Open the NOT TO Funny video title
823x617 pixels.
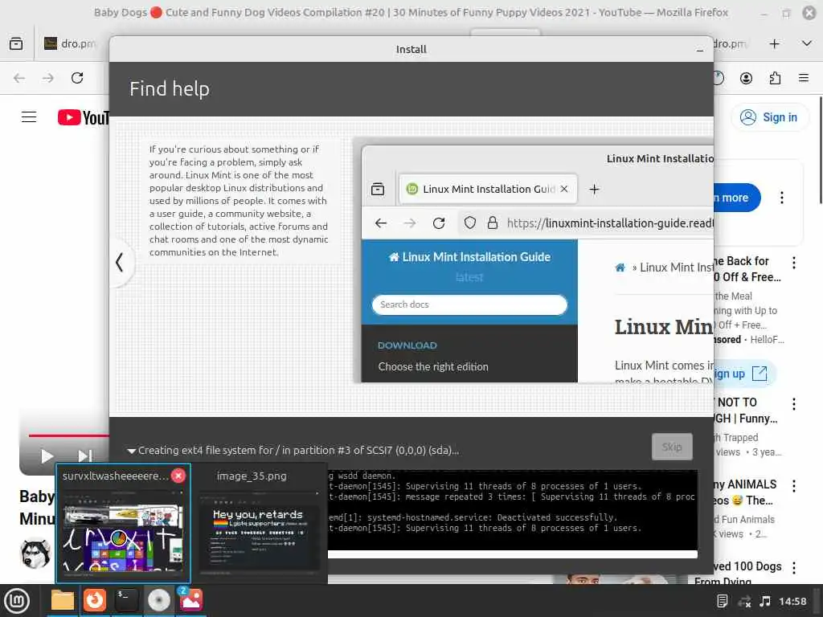(x=747, y=411)
